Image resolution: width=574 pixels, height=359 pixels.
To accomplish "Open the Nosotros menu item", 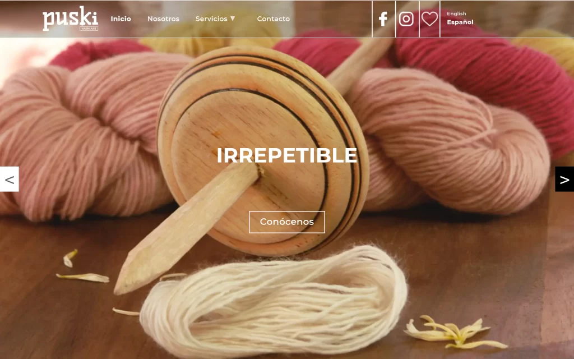I will tap(163, 19).
